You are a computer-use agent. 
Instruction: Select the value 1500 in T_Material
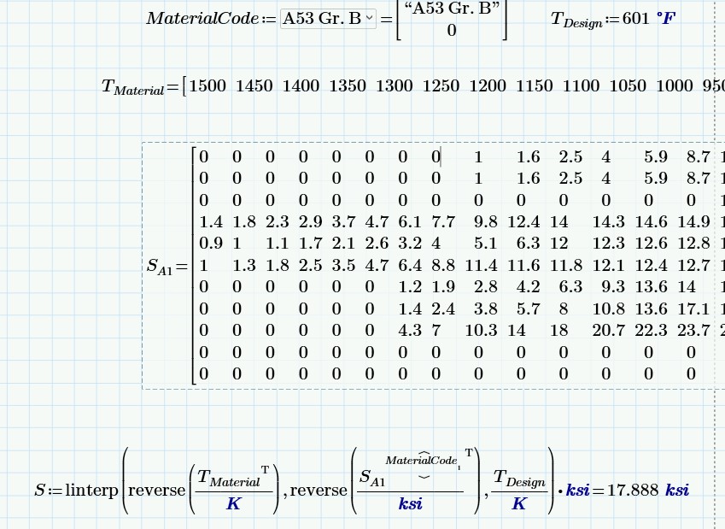click(208, 85)
